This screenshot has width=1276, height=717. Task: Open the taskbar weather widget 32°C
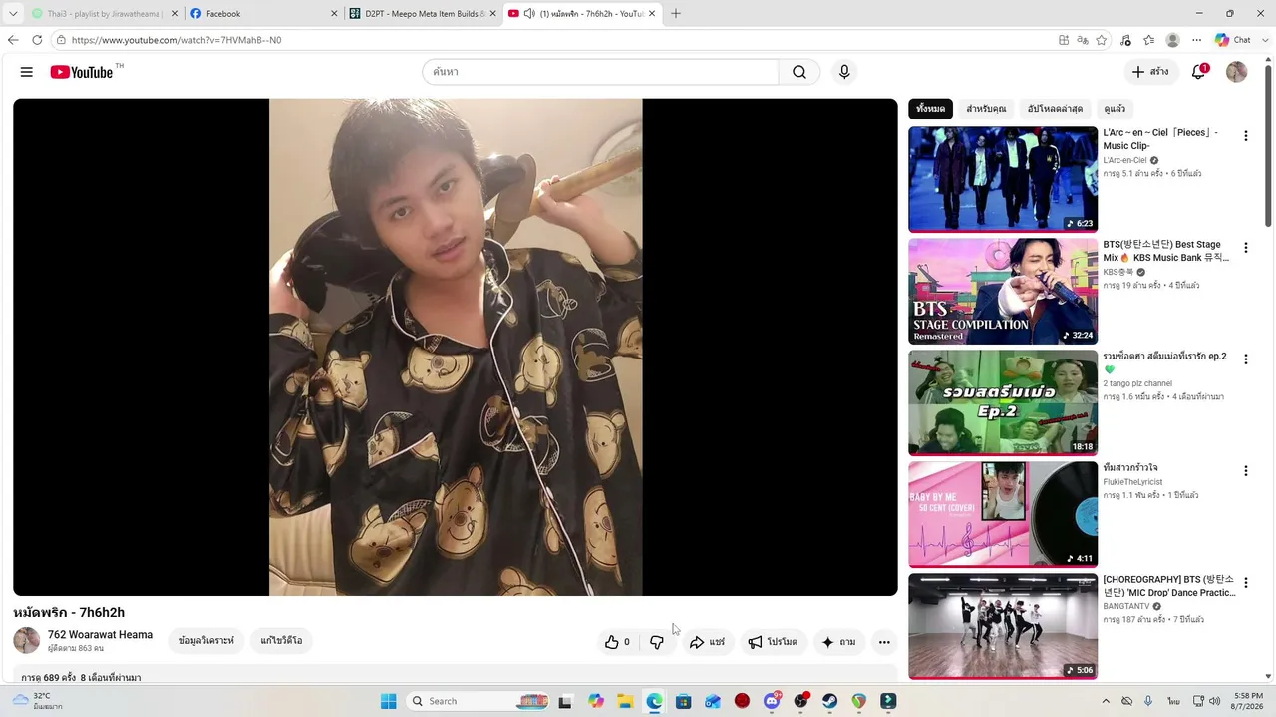(37, 701)
